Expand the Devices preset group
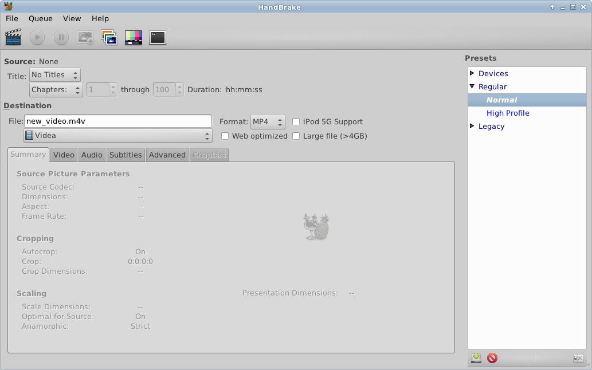 pyautogui.click(x=472, y=73)
